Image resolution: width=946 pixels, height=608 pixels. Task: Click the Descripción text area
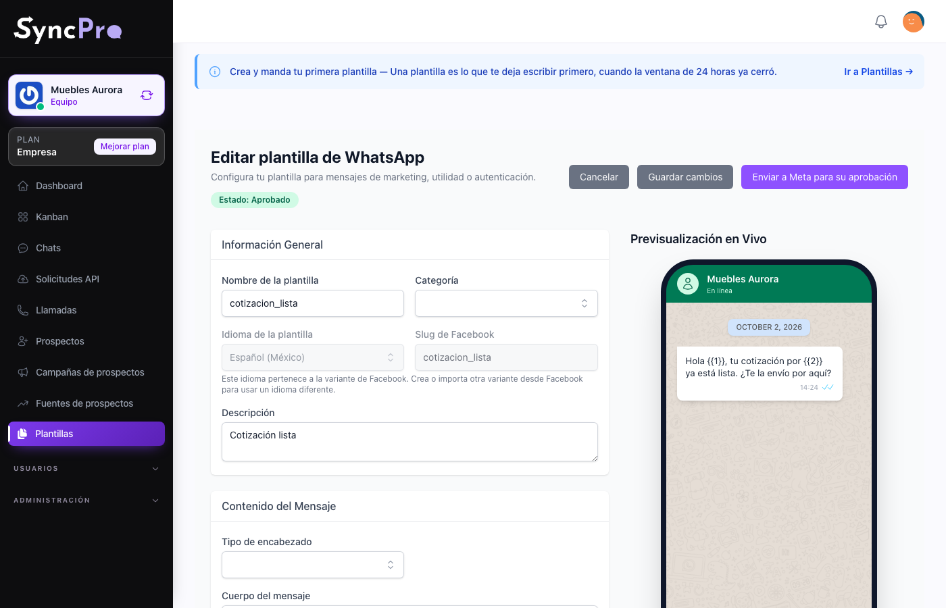point(409,442)
